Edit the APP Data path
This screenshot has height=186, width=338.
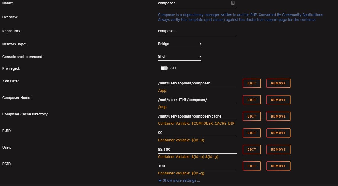(x=252, y=83)
